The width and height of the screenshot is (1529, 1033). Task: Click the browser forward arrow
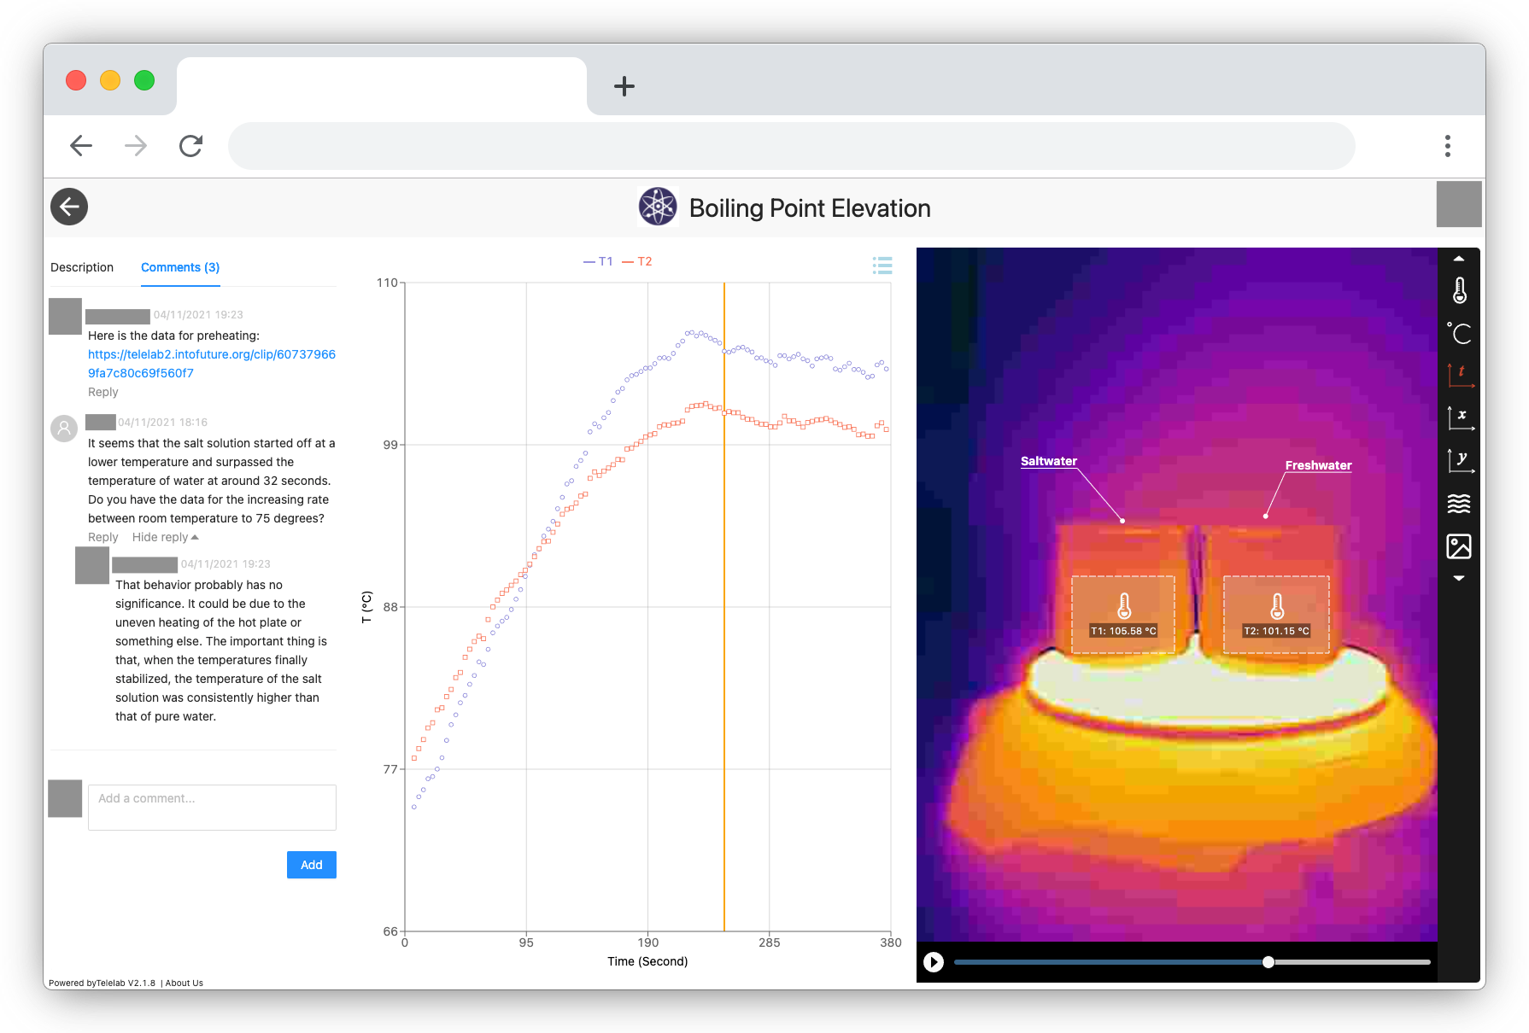(x=136, y=146)
